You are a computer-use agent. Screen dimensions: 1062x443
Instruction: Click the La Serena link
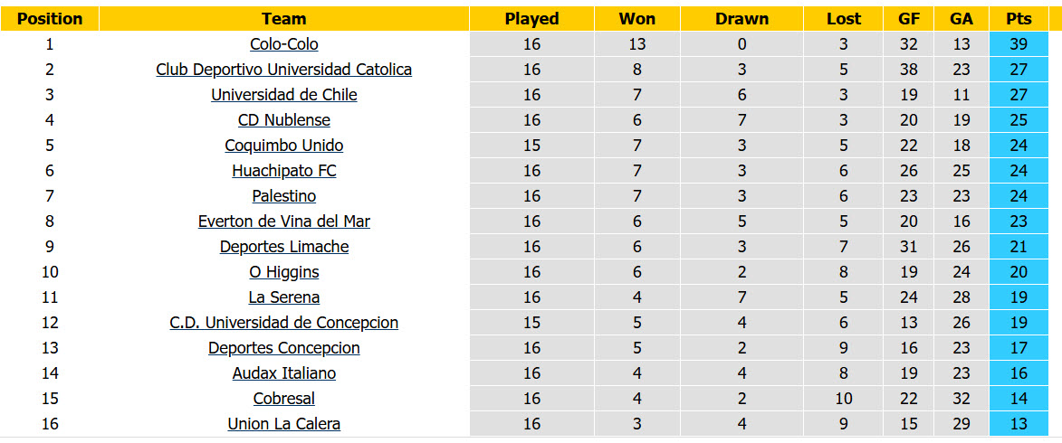click(283, 297)
